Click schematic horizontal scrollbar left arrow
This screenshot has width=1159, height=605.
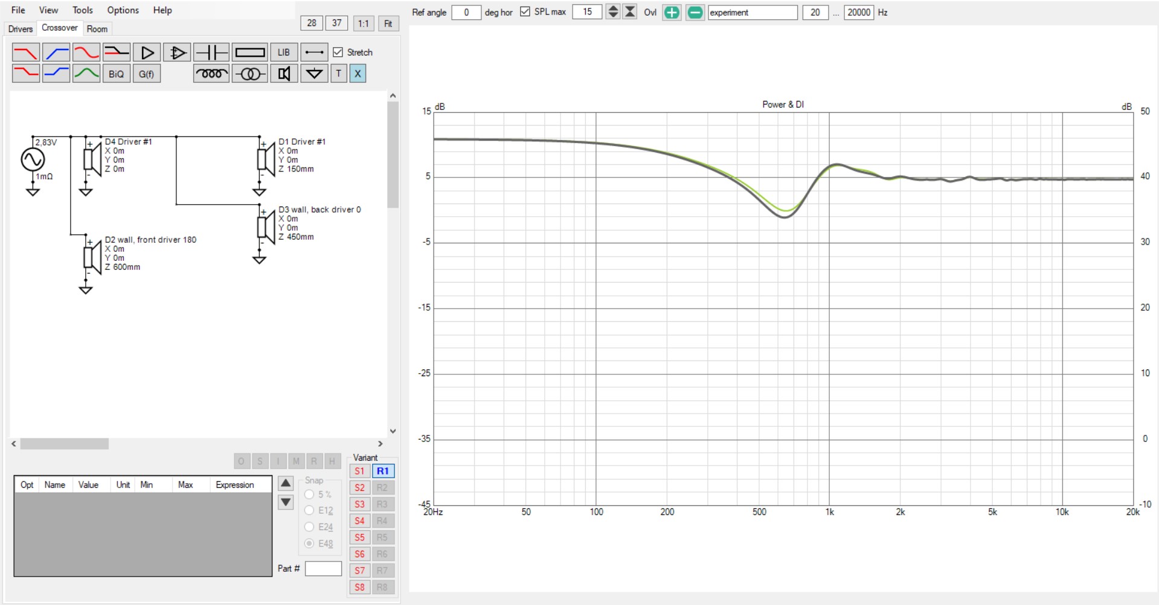click(14, 444)
